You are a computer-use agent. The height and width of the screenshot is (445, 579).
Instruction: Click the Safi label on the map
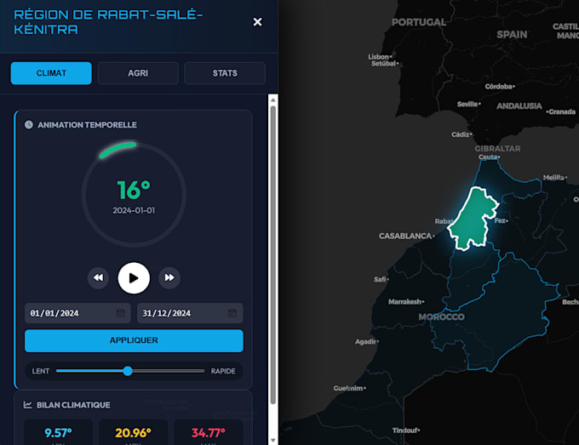point(380,279)
